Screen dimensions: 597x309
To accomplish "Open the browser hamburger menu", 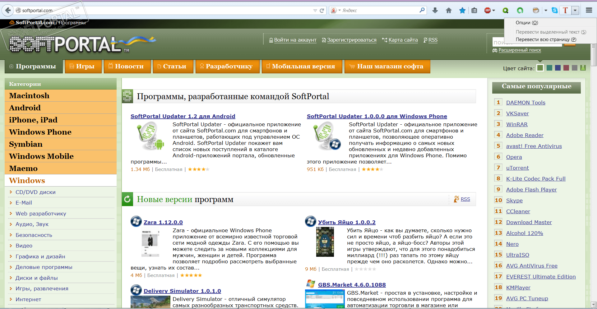I will 589,10.
